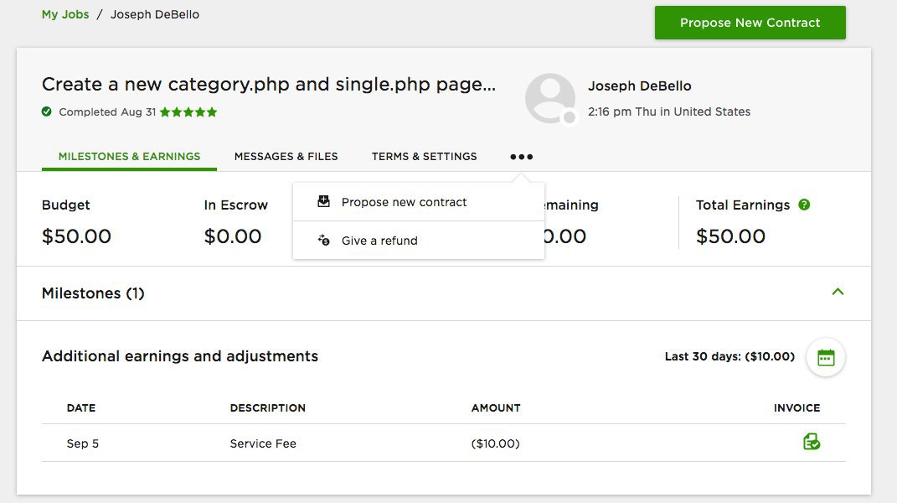Click the Total Earnings help question icon

(x=804, y=205)
